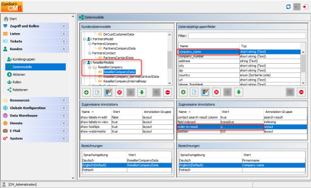This screenshot has width=311, height=188.
Task: Select 'field indexed' annotation row
Action: tap(242, 122)
